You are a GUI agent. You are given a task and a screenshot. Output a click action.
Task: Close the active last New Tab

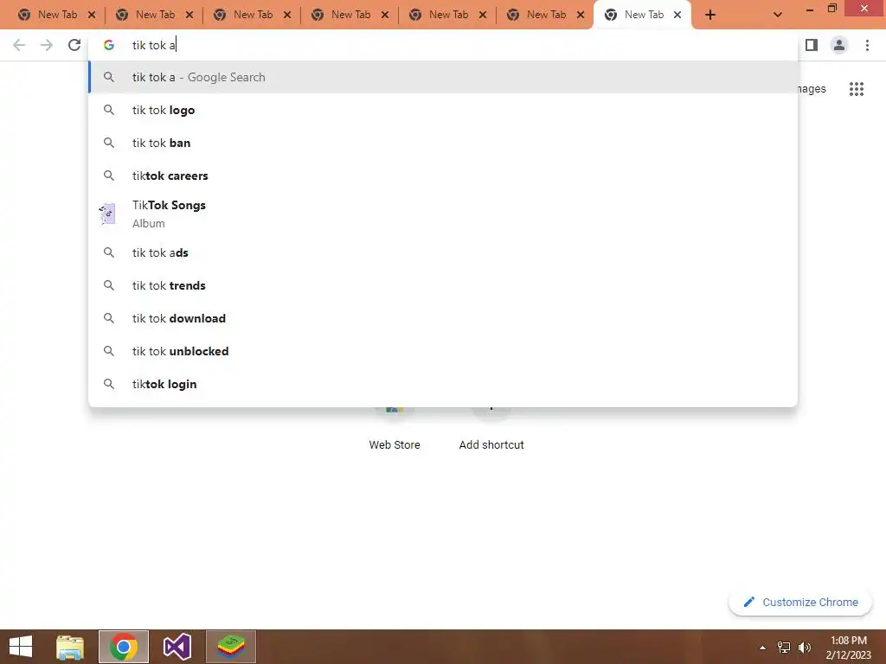677,15
